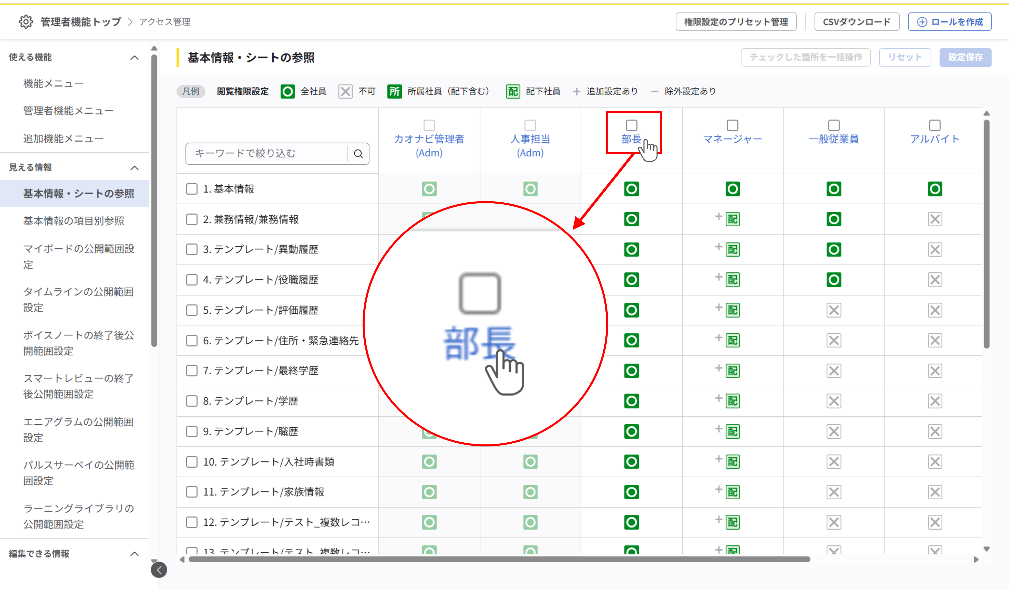Collapse the 使える機能 sidebar section
Screen dimensions: 1009x590
pyautogui.click(x=135, y=58)
